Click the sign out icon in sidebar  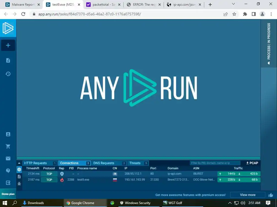pyautogui.click(x=8, y=183)
